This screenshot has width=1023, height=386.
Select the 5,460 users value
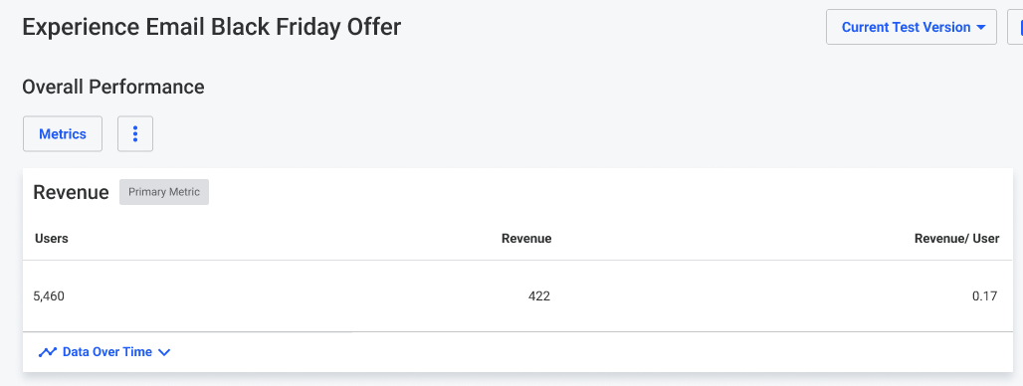click(49, 296)
